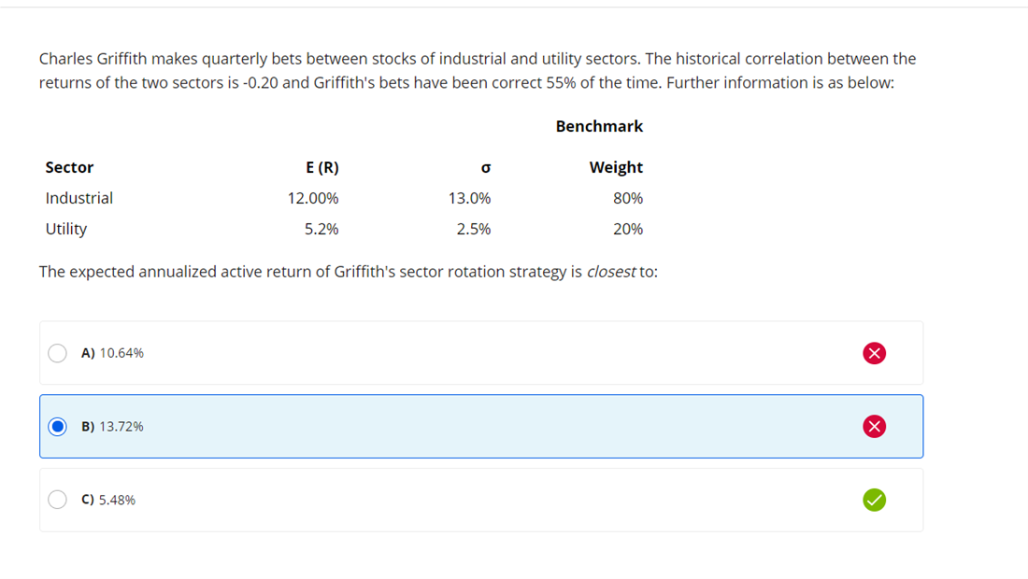The image size is (1028, 579).
Task: Click the green checkmark icon beside 5.48%
Action: [874, 500]
